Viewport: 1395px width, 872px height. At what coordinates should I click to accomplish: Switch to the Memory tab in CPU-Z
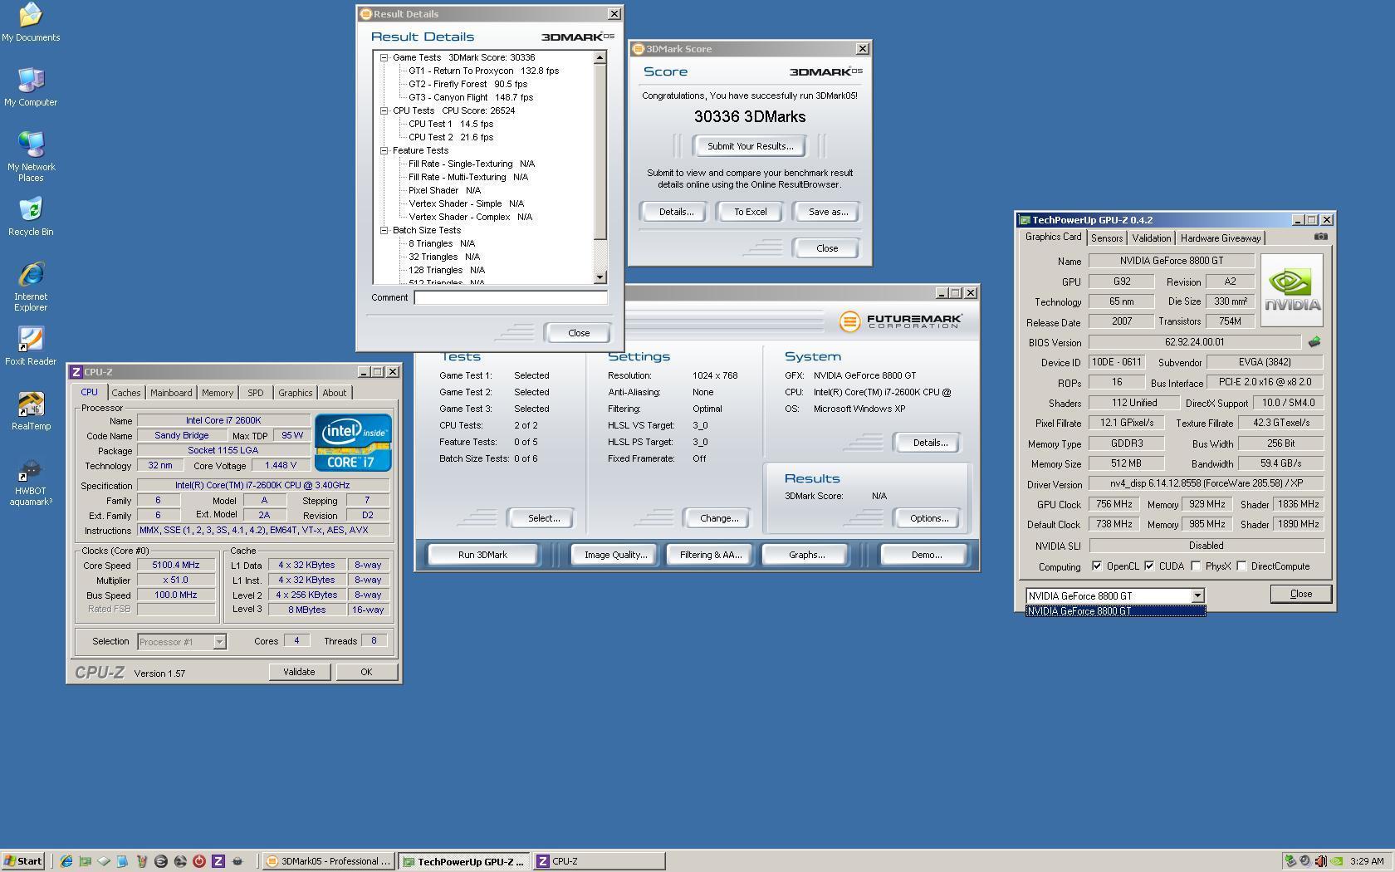tap(218, 393)
